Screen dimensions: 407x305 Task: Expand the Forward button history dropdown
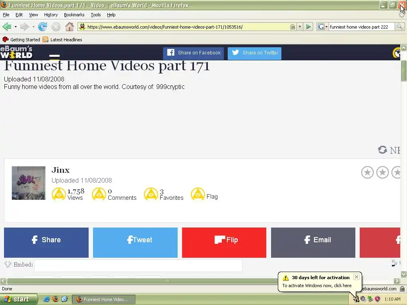point(33,27)
